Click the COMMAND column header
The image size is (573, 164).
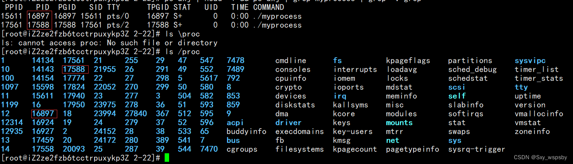[x=268, y=7]
